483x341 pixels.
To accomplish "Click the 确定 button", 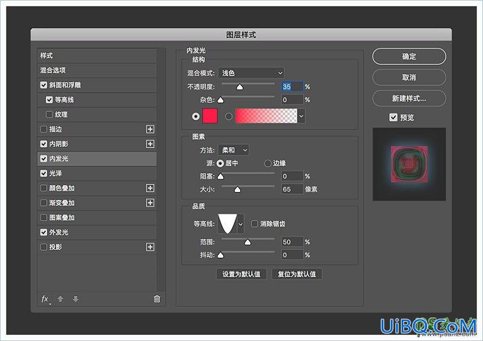I will pyautogui.click(x=409, y=56).
